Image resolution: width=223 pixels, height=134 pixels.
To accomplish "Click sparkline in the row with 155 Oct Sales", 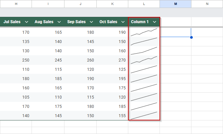I will click(144, 115).
